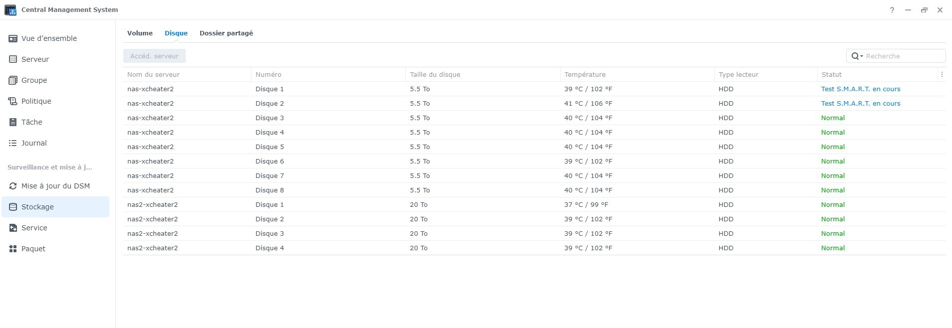
Task: Sort by the Température column header
Action: pos(585,74)
